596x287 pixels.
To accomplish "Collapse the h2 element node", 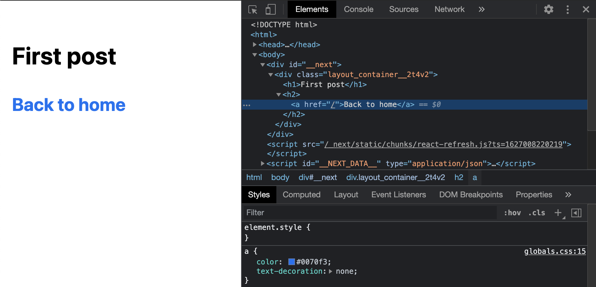I will click(279, 94).
